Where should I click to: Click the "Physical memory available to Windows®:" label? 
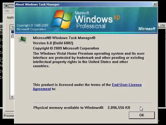[x=68, y=108]
